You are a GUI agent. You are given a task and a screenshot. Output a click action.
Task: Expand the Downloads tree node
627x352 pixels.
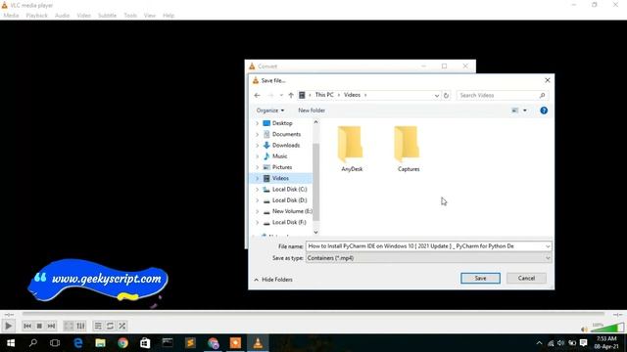[x=257, y=146]
